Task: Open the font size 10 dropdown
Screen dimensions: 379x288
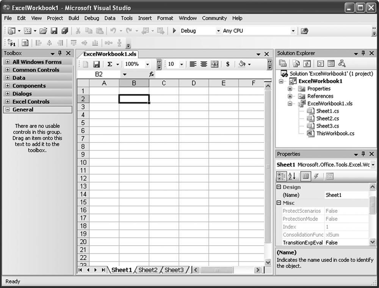Action: point(182,64)
